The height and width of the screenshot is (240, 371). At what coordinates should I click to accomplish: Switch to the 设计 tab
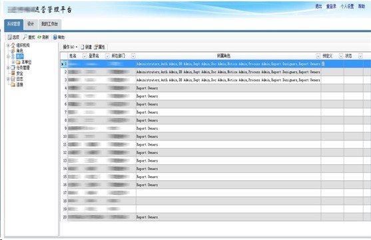(x=31, y=24)
